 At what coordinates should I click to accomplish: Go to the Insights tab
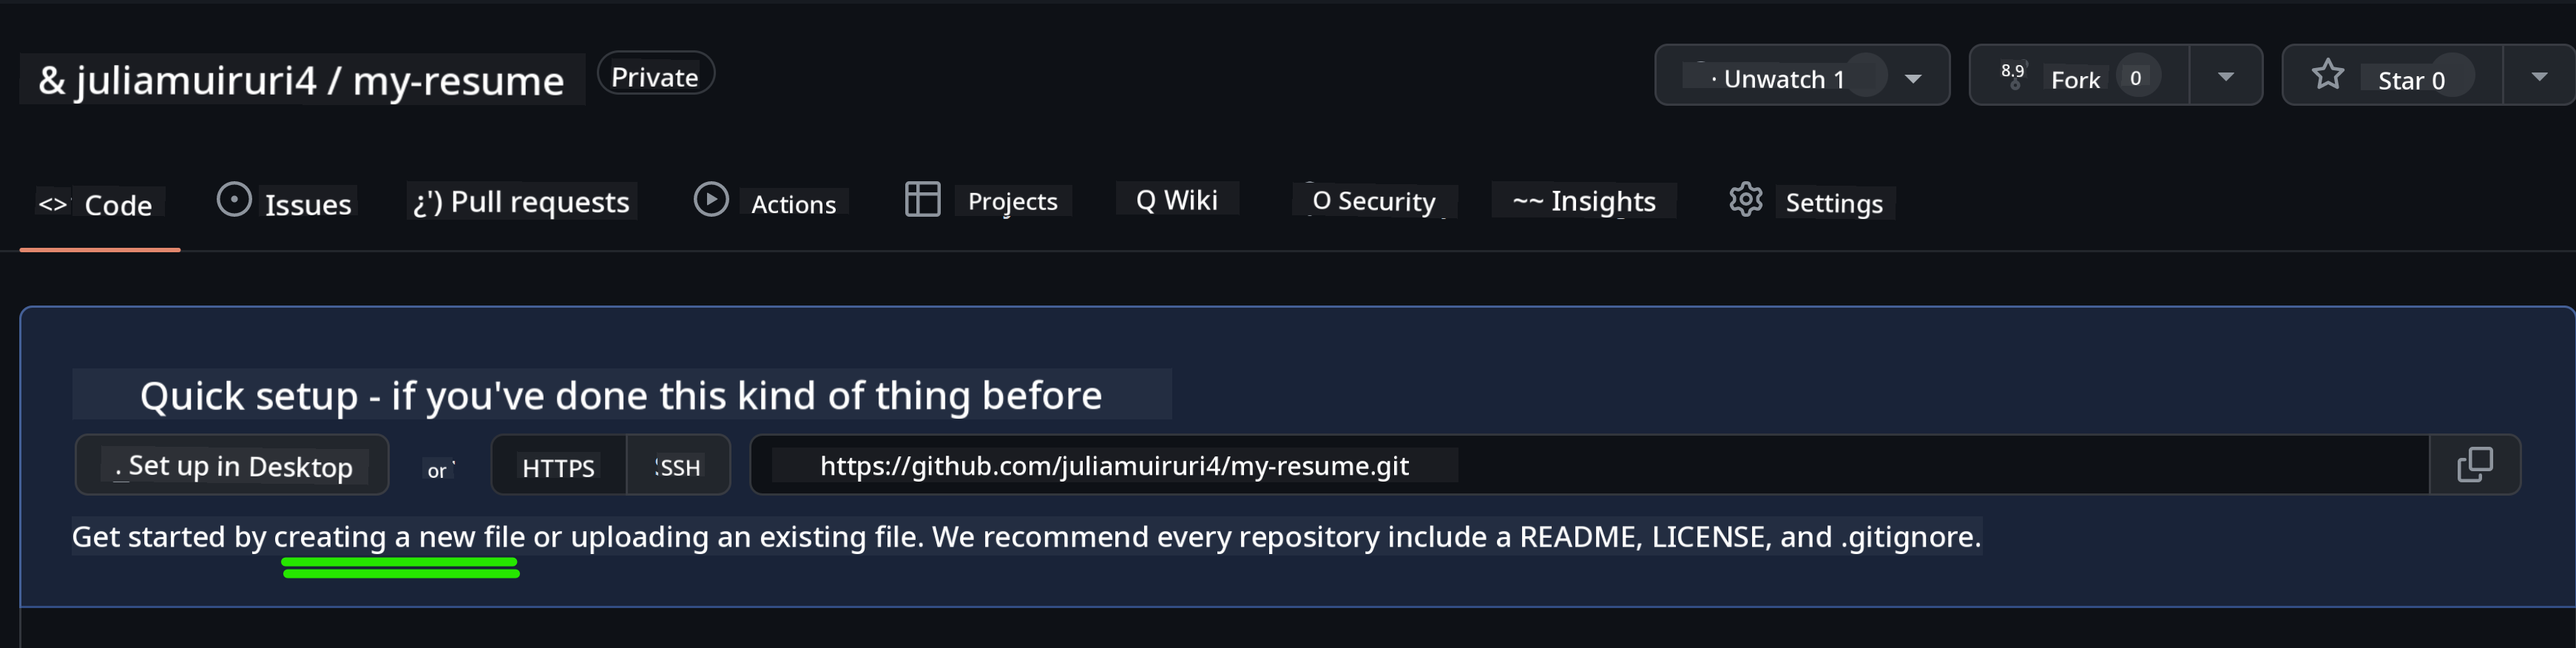[1584, 201]
